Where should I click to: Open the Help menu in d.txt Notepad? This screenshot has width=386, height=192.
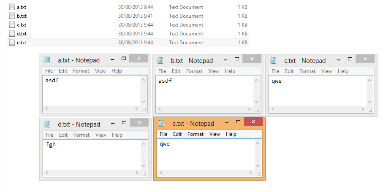(117, 135)
